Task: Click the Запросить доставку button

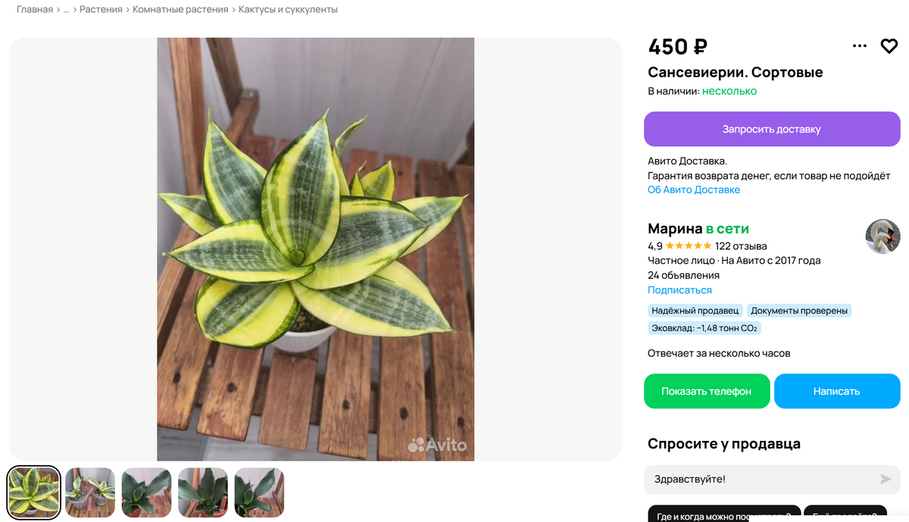Action: [x=772, y=129]
